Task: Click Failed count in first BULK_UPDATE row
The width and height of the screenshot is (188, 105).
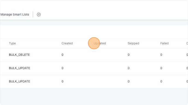Action: pos(161,68)
